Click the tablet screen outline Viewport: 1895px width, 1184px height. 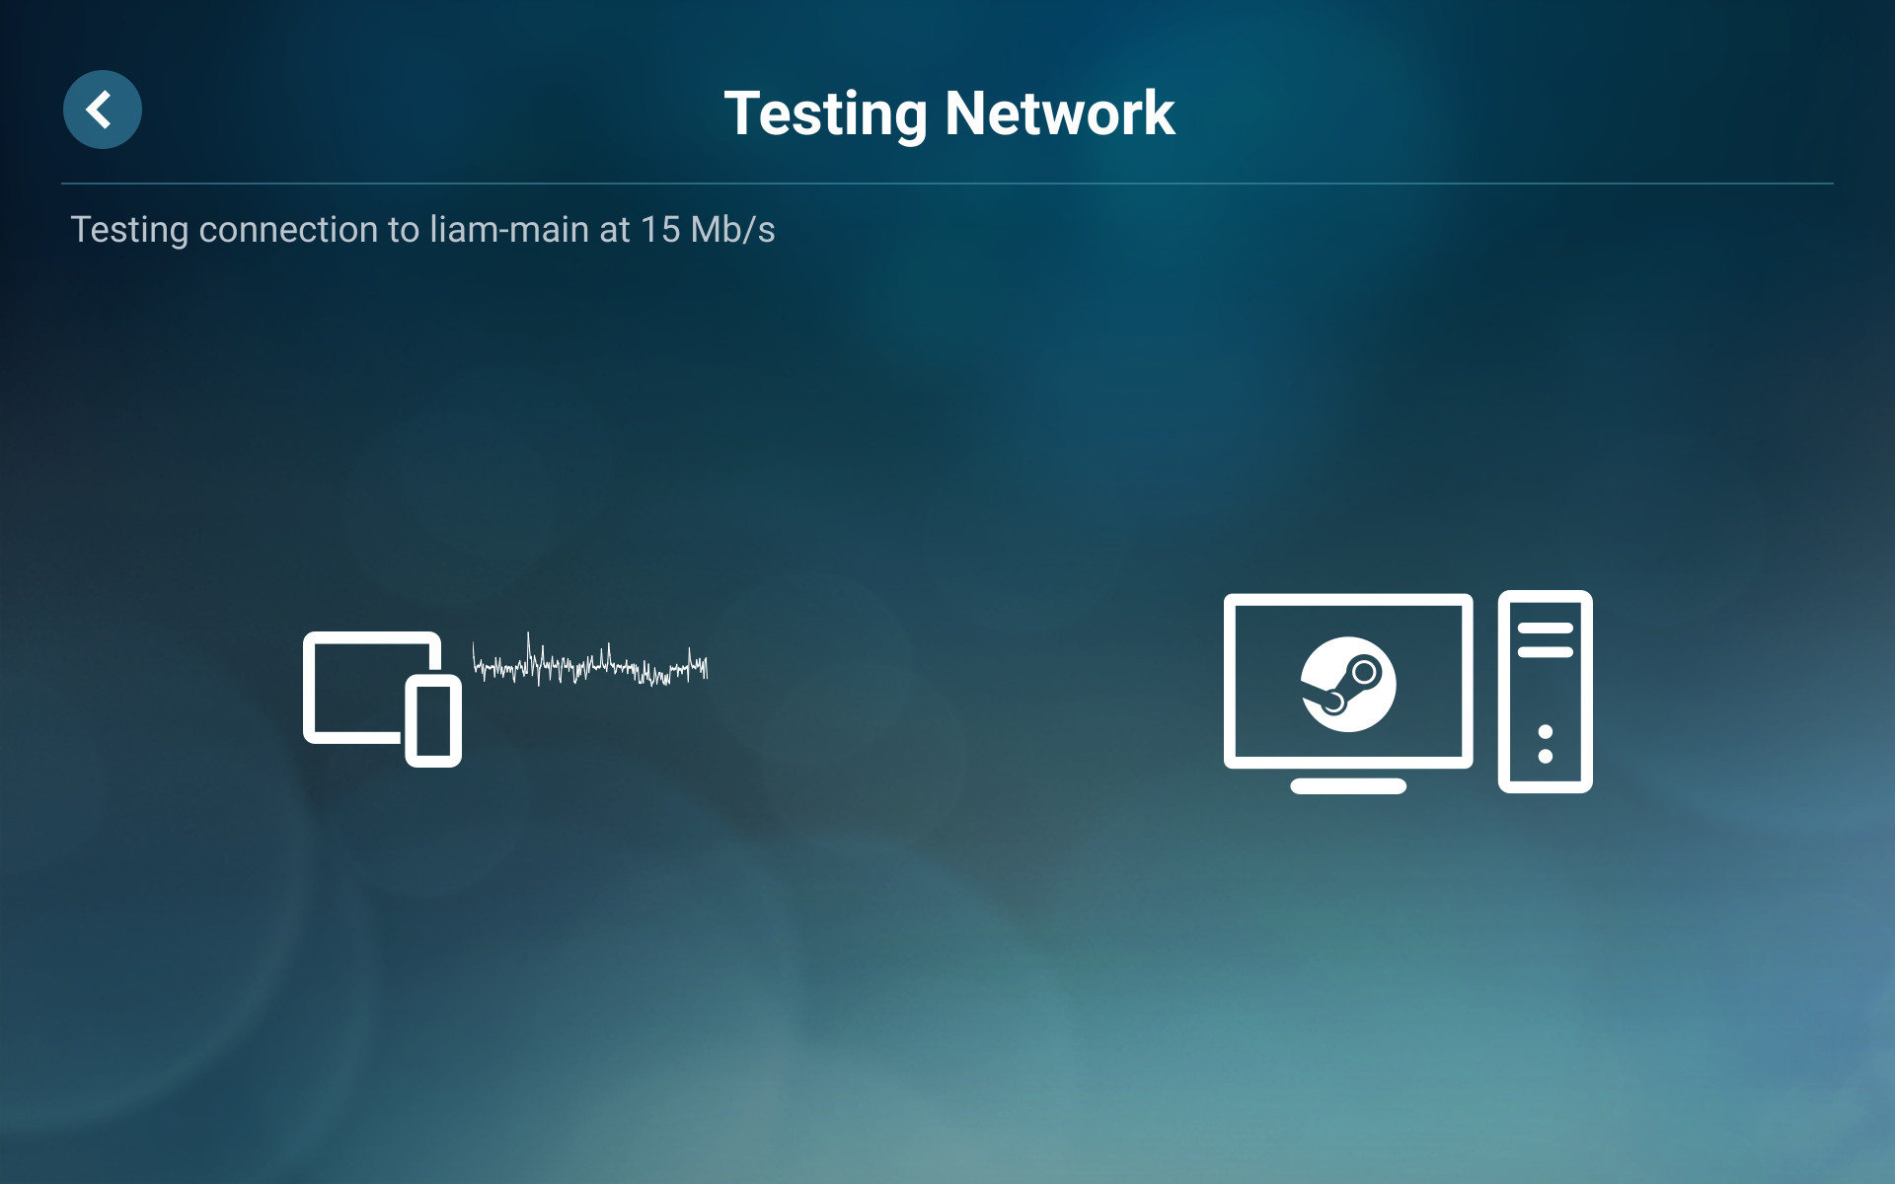coord(372,687)
